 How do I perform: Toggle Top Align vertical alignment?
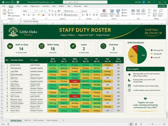click(x=49, y=11)
